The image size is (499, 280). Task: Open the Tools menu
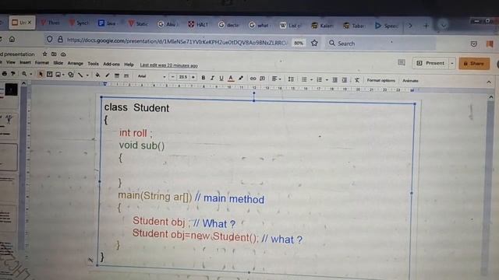point(93,64)
